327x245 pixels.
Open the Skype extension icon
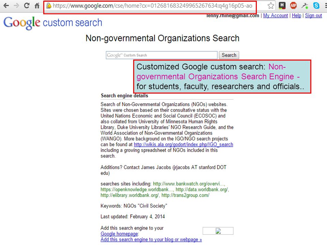coord(316,5)
